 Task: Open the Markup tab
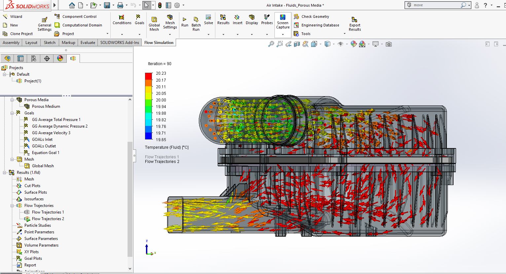click(68, 43)
